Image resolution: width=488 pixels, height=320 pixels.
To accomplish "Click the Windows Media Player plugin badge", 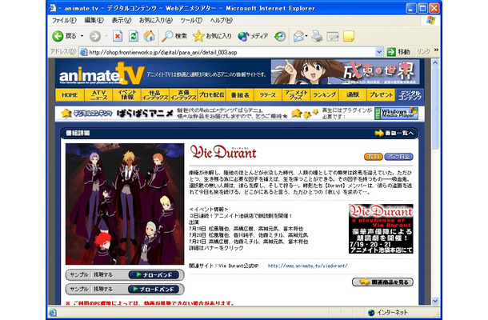I will coord(396,114).
